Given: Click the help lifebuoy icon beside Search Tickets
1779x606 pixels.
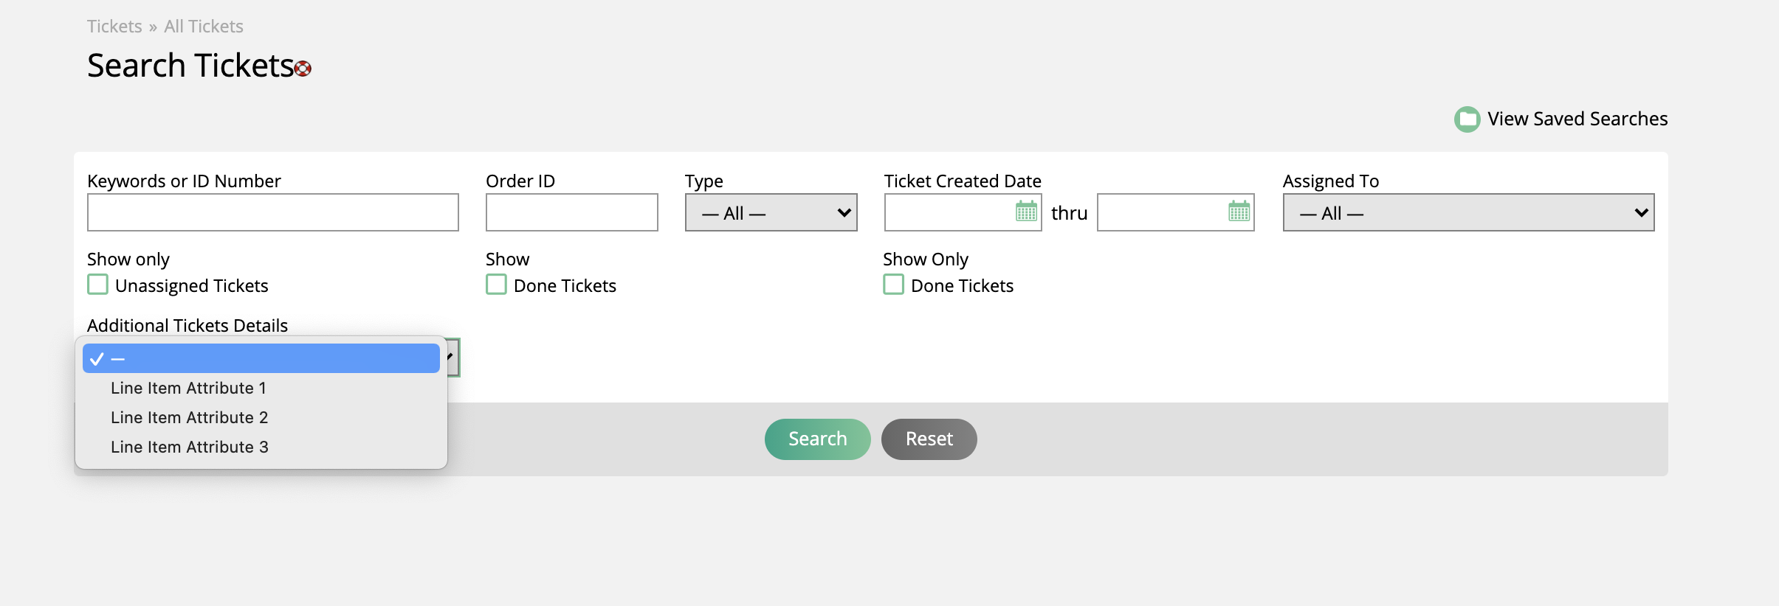Looking at the screenshot, I should coord(303,69).
